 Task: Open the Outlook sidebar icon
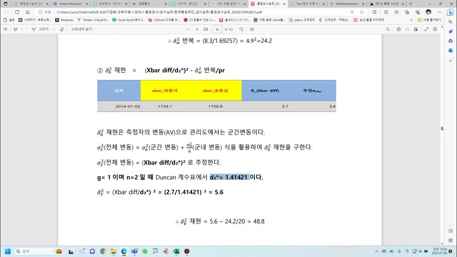pyautogui.click(x=451, y=50)
